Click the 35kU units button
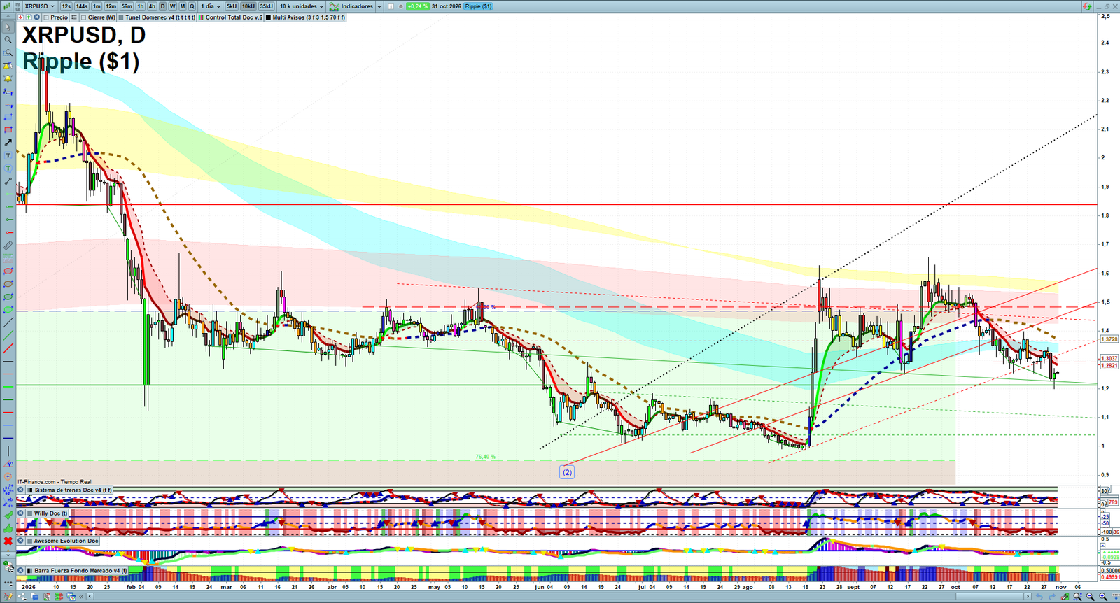Image resolution: width=1120 pixels, height=603 pixels. pyautogui.click(x=267, y=6)
